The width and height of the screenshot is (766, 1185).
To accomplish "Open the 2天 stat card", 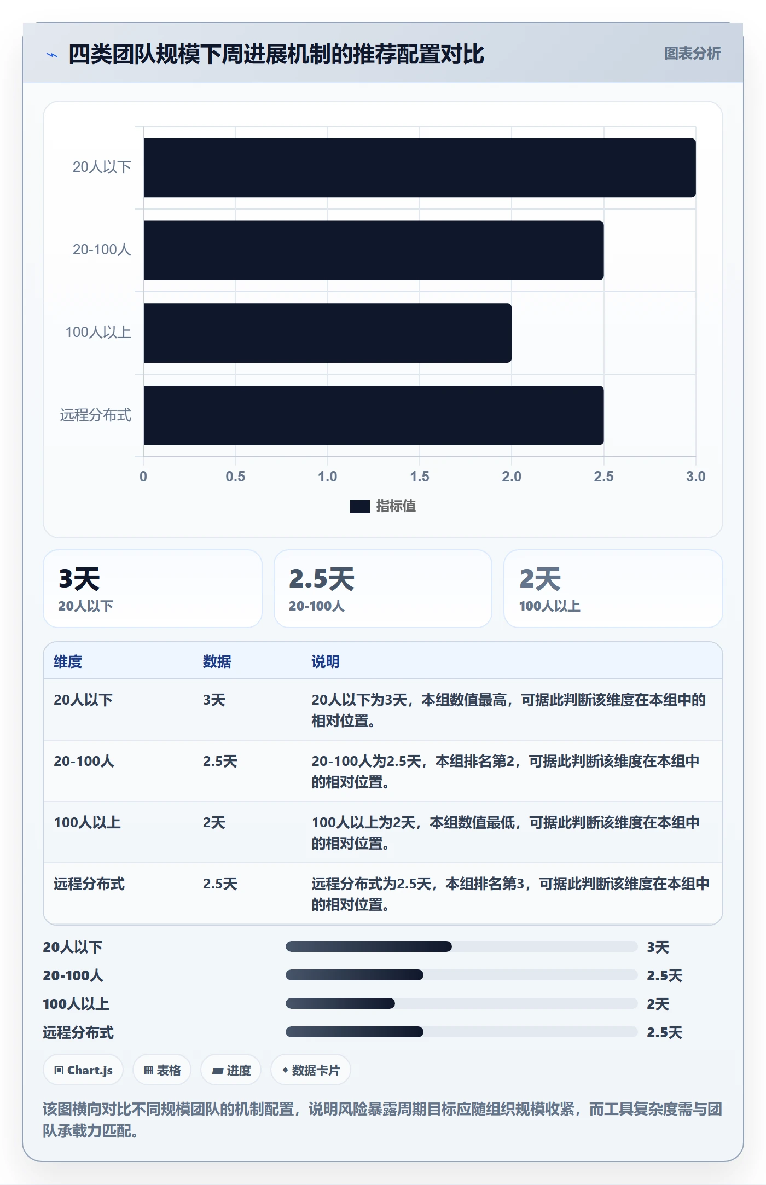I will pos(613,589).
